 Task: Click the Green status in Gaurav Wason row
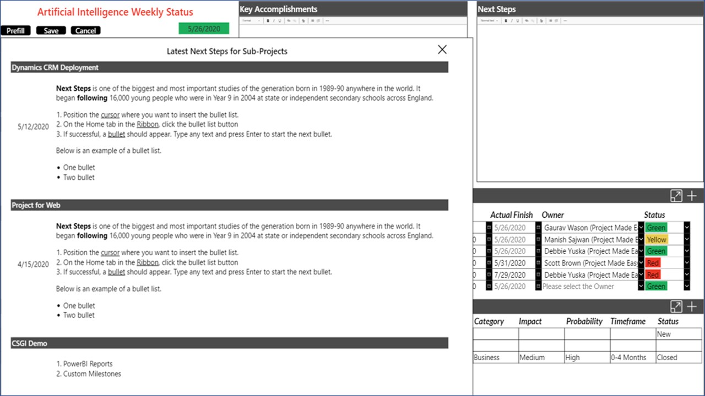point(656,228)
